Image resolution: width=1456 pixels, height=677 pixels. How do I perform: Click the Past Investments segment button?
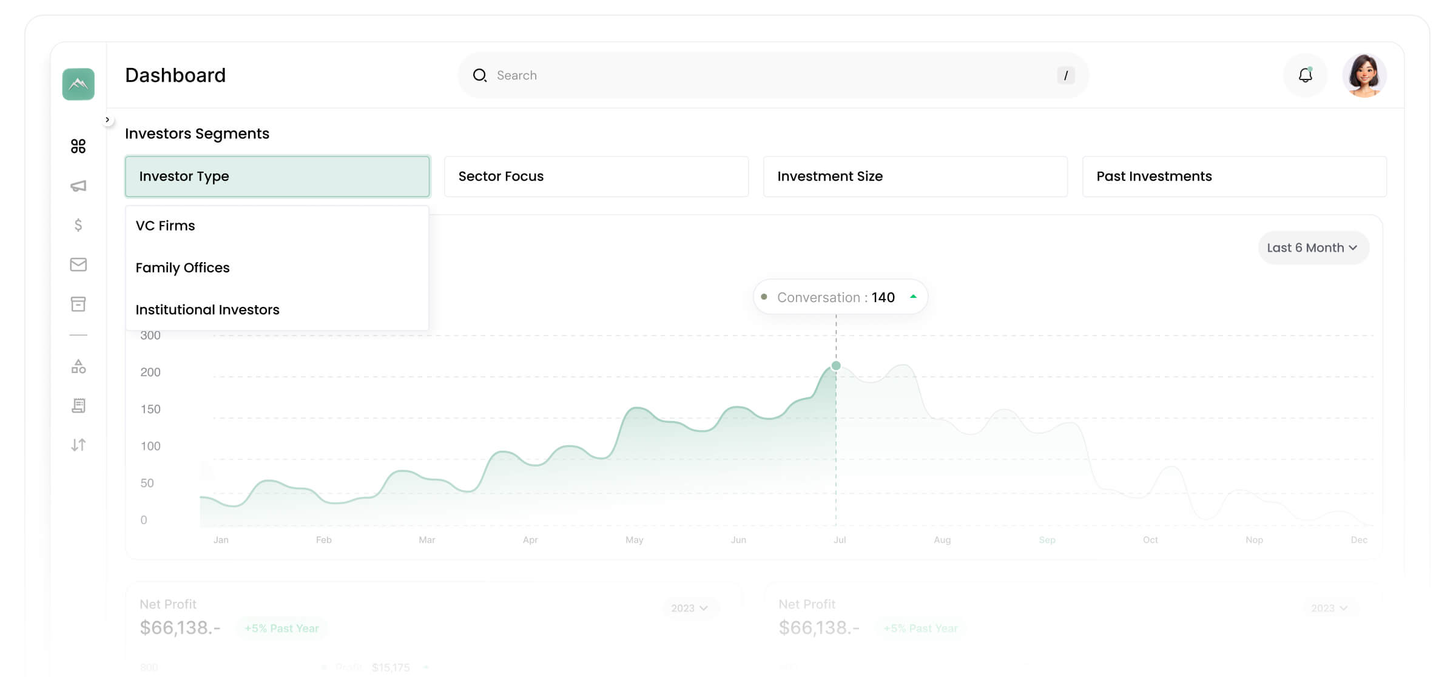1234,177
